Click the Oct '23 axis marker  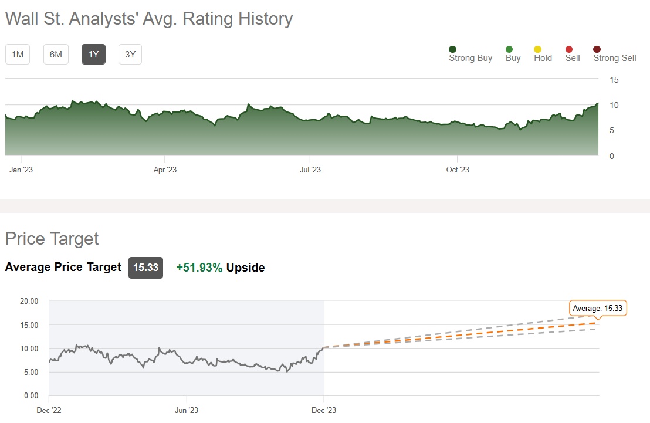[458, 170]
